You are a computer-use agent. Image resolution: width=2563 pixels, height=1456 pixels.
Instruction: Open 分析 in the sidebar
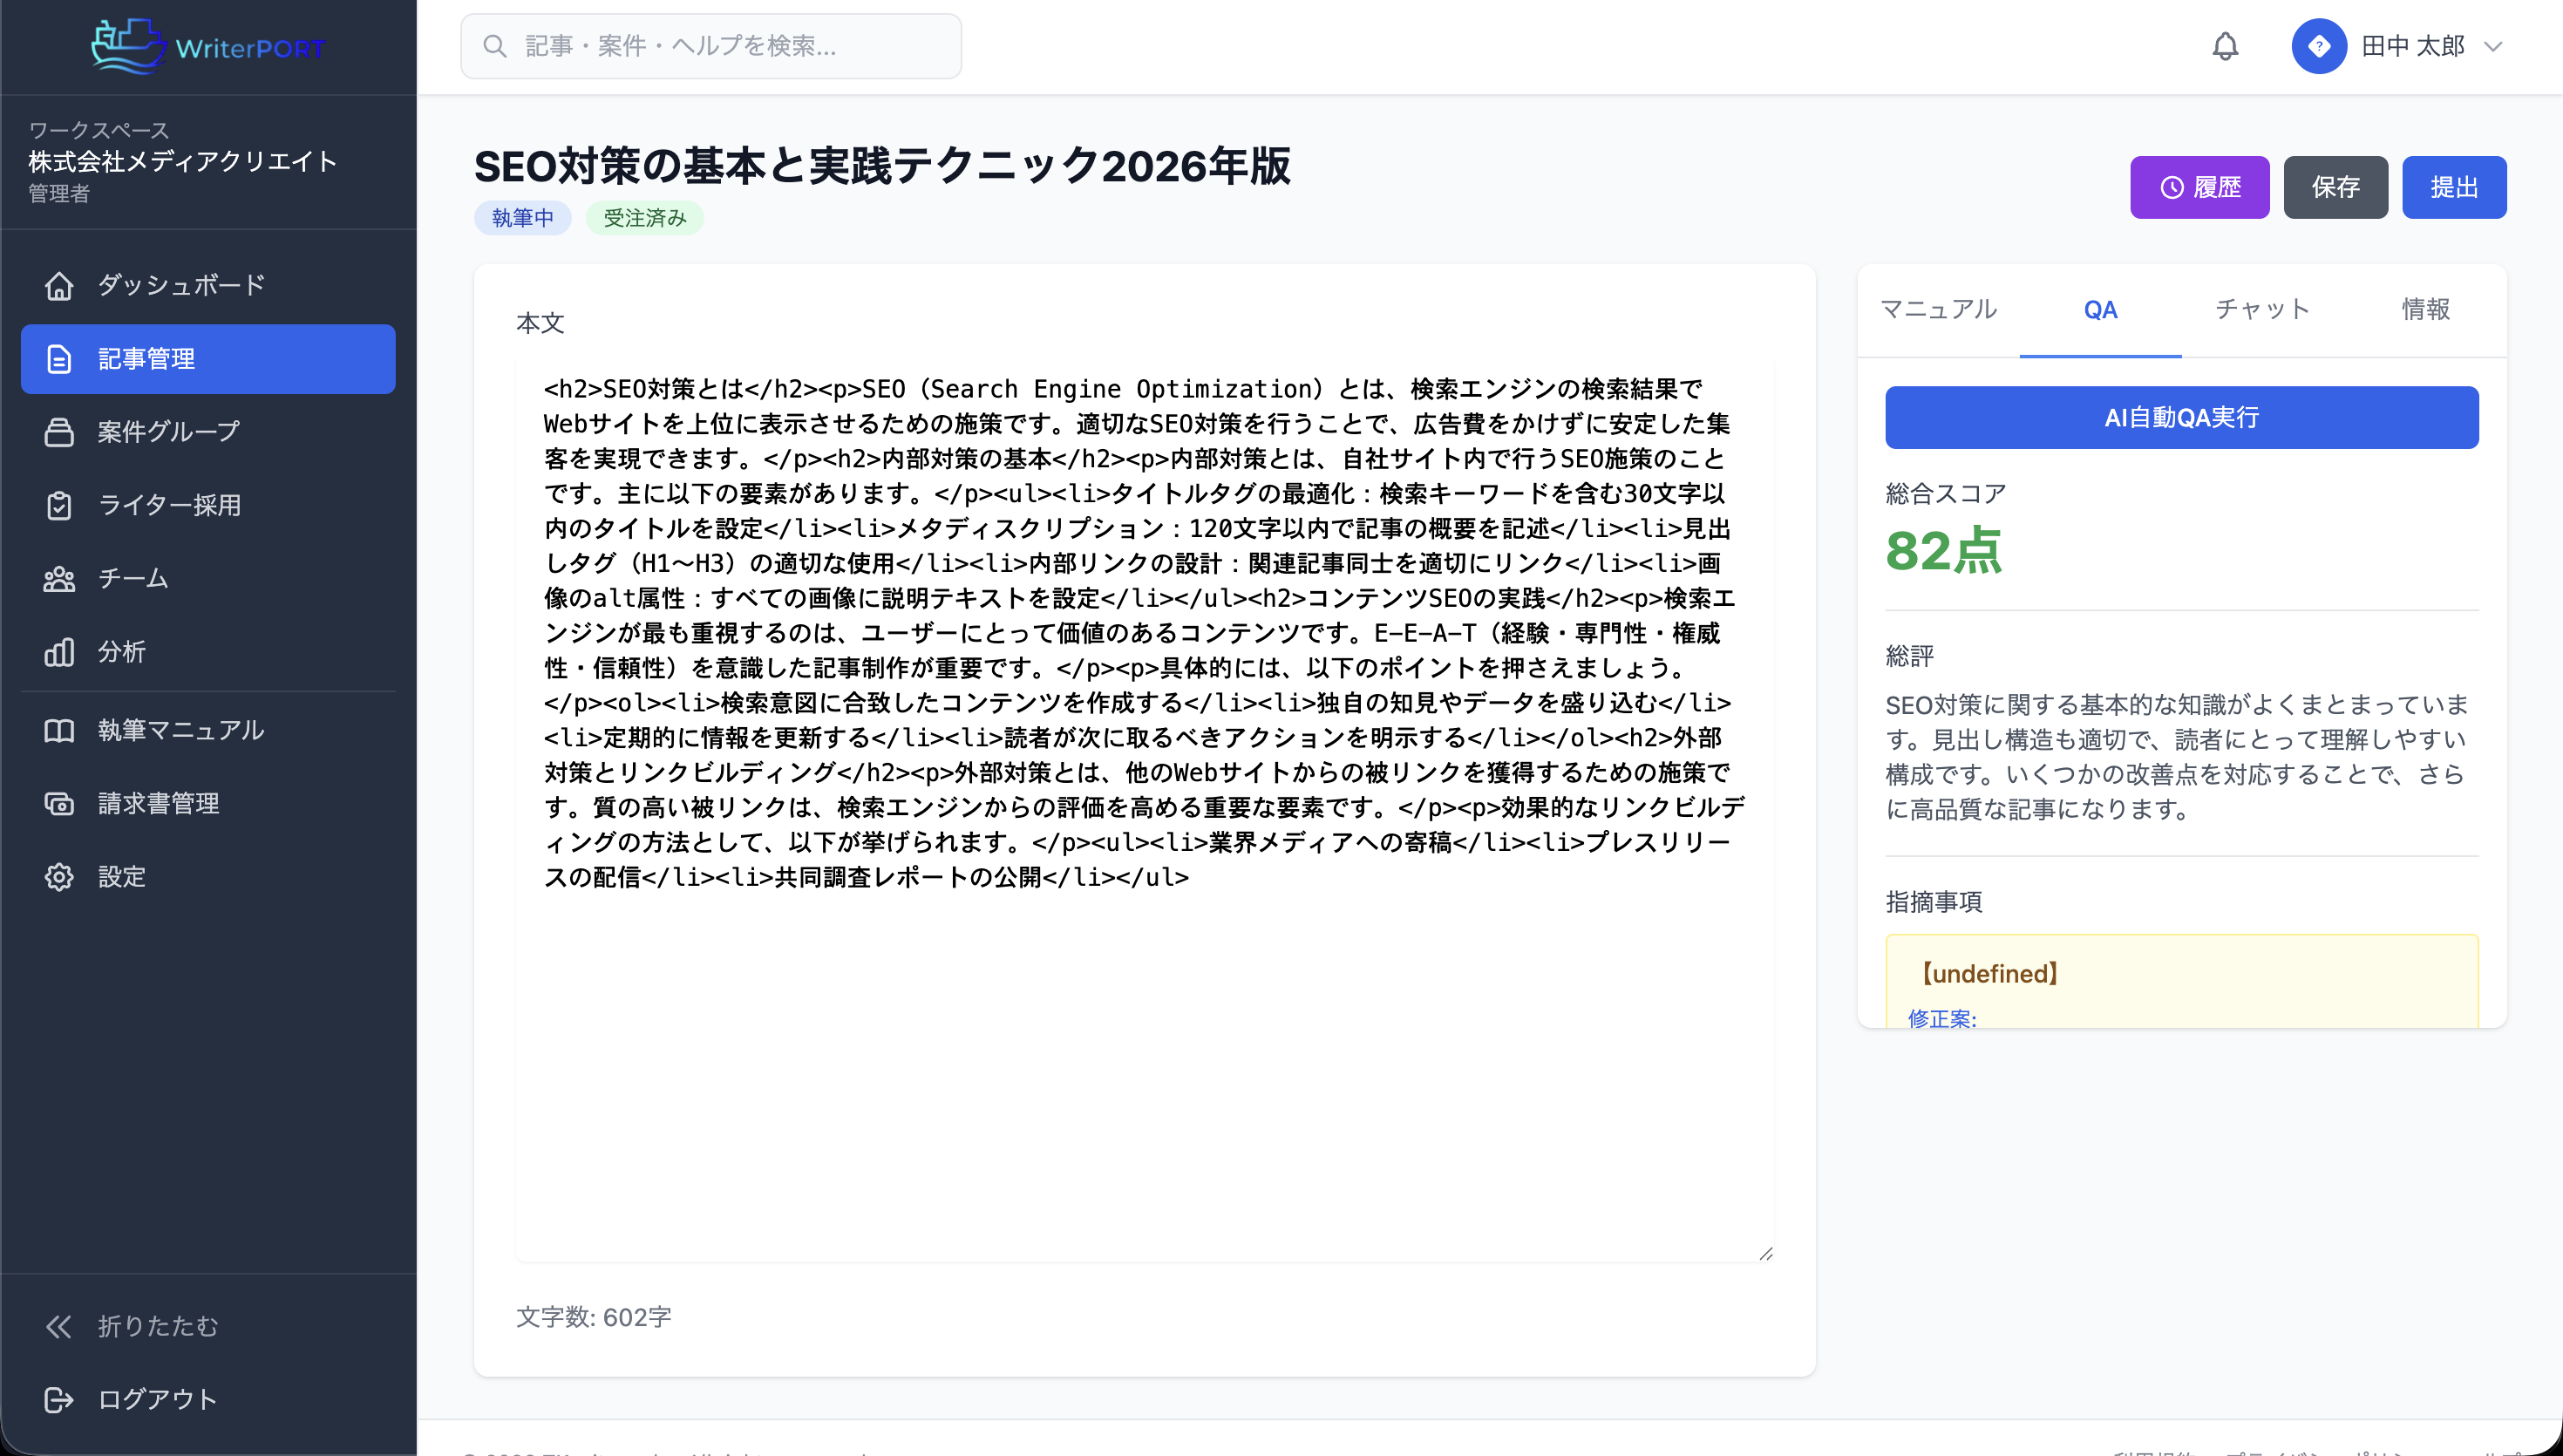coord(208,652)
